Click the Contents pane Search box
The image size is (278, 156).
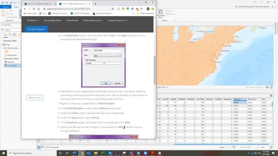(x=13, y=30)
